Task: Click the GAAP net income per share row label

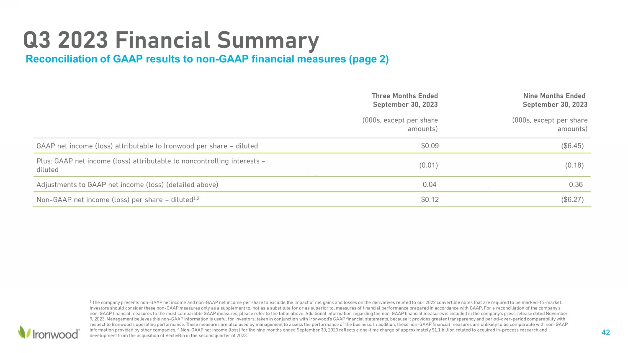Action: [147, 146]
